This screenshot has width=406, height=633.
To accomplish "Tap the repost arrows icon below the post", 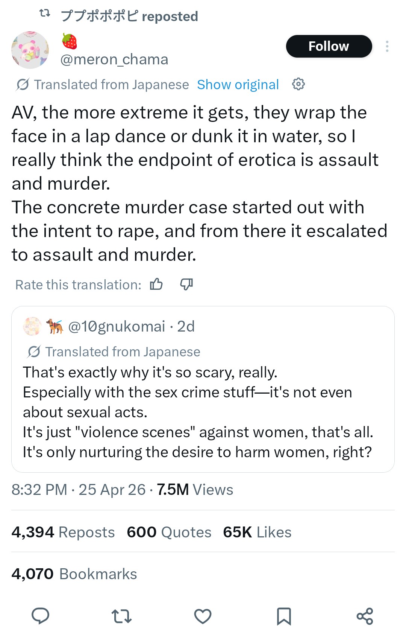I will tap(121, 616).
